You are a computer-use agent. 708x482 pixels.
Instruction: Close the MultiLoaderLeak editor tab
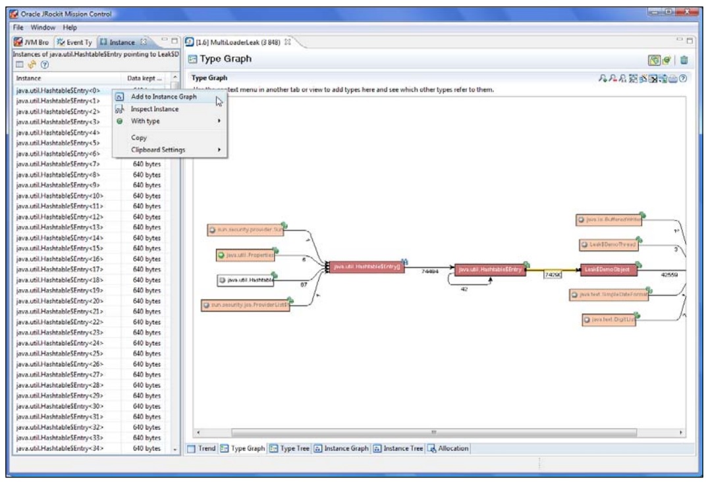click(x=288, y=43)
